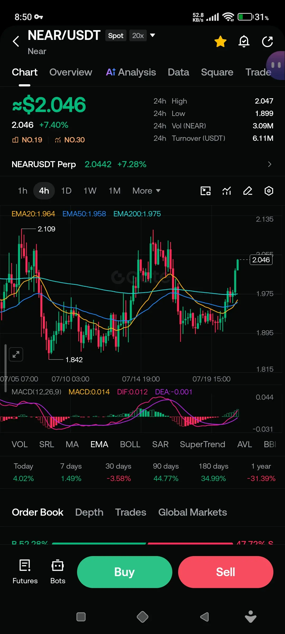The height and width of the screenshot is (634, 285).
Task: Open the NO.19 market cap rank
Action: coord(27,140)
